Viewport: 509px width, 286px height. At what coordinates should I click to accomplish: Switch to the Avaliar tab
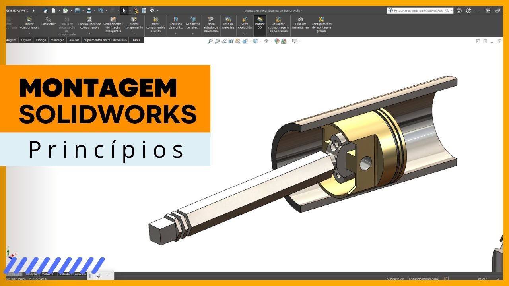click(x=74, y=40)
